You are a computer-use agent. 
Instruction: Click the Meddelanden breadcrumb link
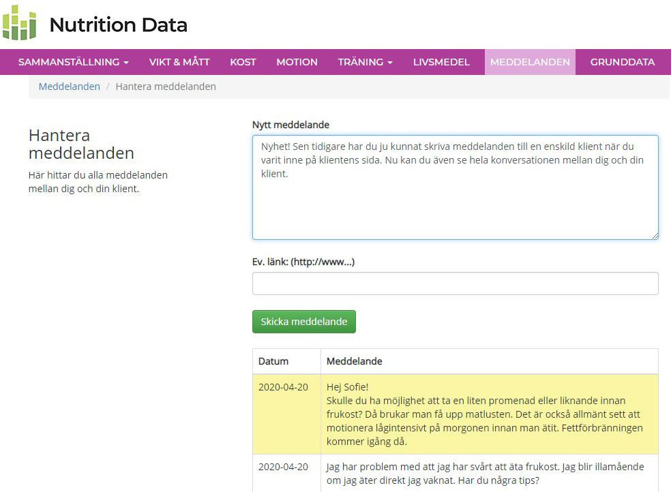point(69,87)
